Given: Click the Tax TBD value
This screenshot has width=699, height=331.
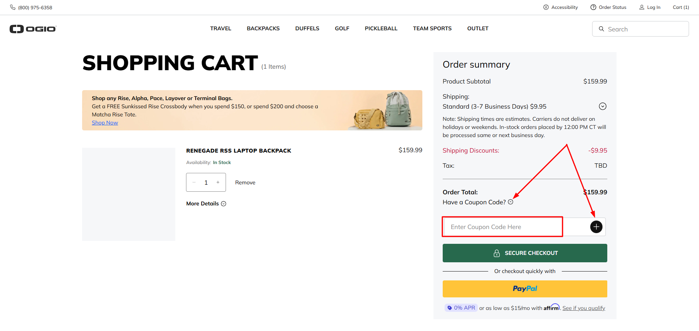Looking at the screenshot, I should pyautogui.click(x=601, y=165).
